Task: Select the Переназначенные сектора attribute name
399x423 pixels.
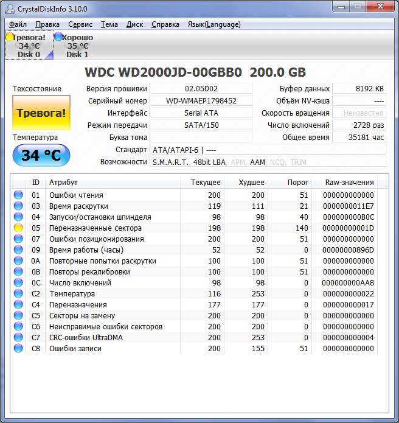Action: [95, 228]
